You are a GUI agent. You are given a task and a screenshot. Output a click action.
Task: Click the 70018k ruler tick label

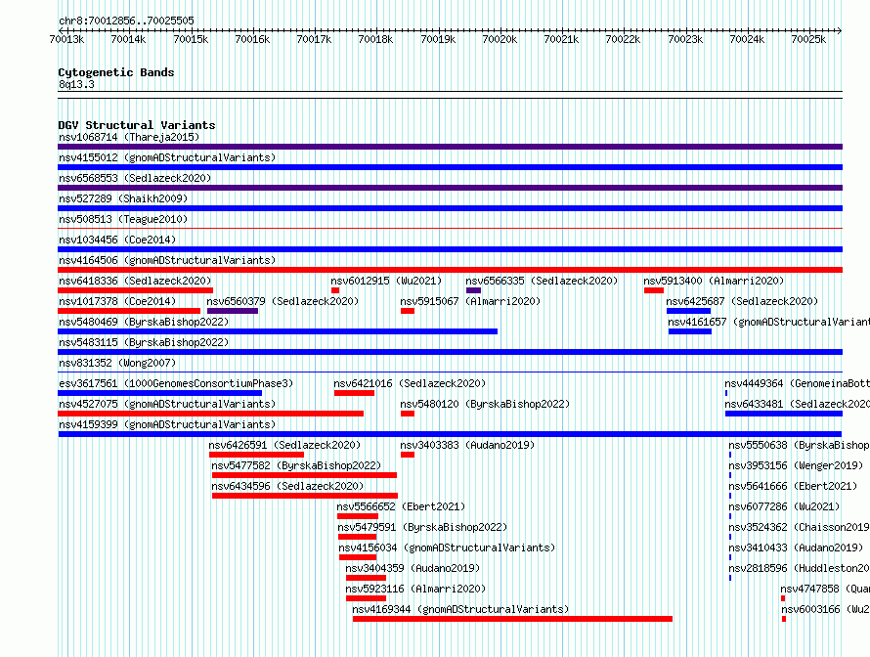pyautogui.click(x=375, y=39)
